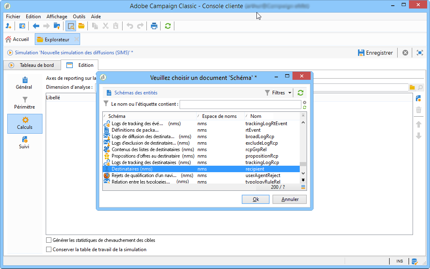Screen dimensions: 430x269
Task: Click the list options icon beside 200 / ?
Action: point(303,187)
